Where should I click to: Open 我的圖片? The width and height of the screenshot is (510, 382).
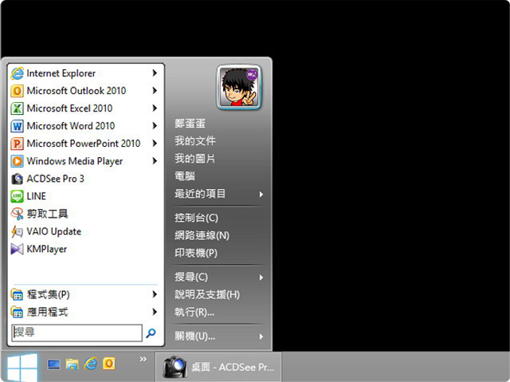pyautogui.click(x=194, y=159)
